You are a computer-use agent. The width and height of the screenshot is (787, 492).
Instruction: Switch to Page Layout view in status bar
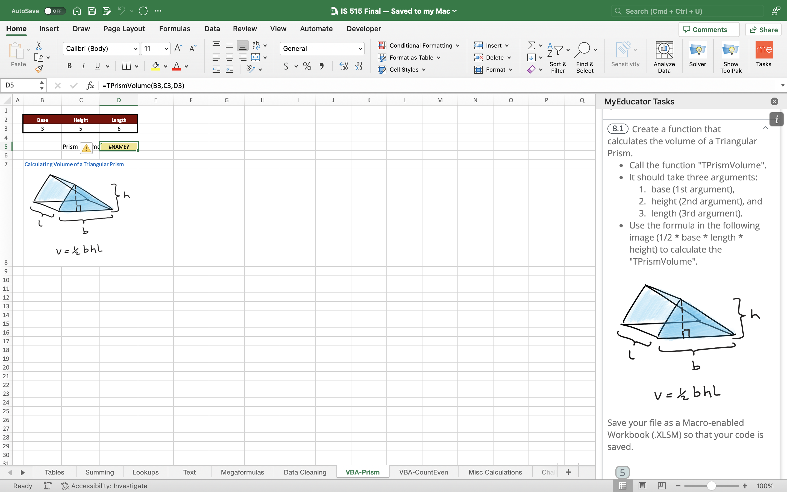[642, 485]
